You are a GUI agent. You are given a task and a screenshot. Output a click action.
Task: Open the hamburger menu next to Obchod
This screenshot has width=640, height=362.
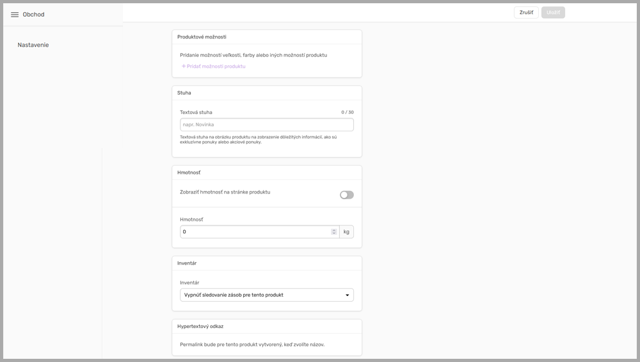tap(15, 14)
